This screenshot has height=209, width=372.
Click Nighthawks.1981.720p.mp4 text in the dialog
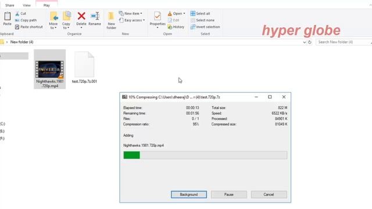click(x=144, y=146)
